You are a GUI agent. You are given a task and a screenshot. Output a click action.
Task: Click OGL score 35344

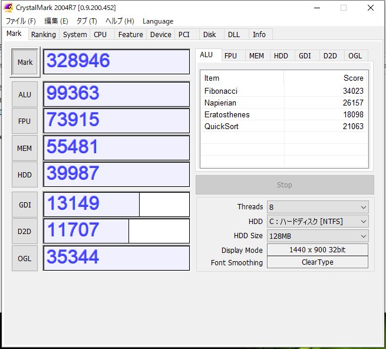click(117, 258)
